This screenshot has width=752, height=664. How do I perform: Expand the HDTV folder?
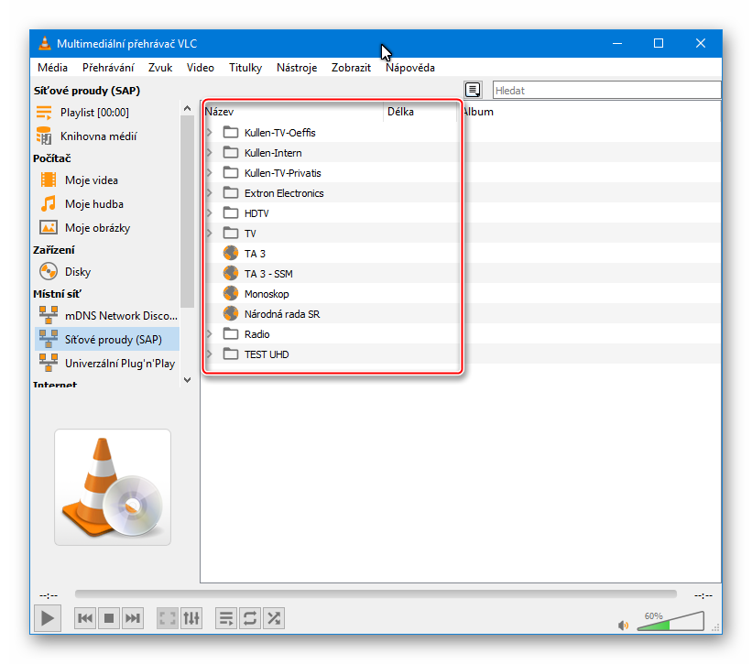tap(209, 213)
